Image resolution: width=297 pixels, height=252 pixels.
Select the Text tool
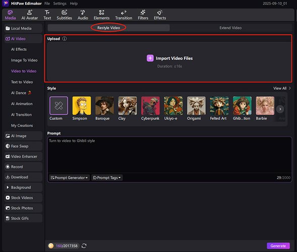(x=47, y=15)
